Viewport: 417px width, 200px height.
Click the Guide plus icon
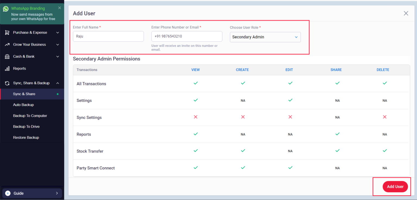tap(8, 193)
